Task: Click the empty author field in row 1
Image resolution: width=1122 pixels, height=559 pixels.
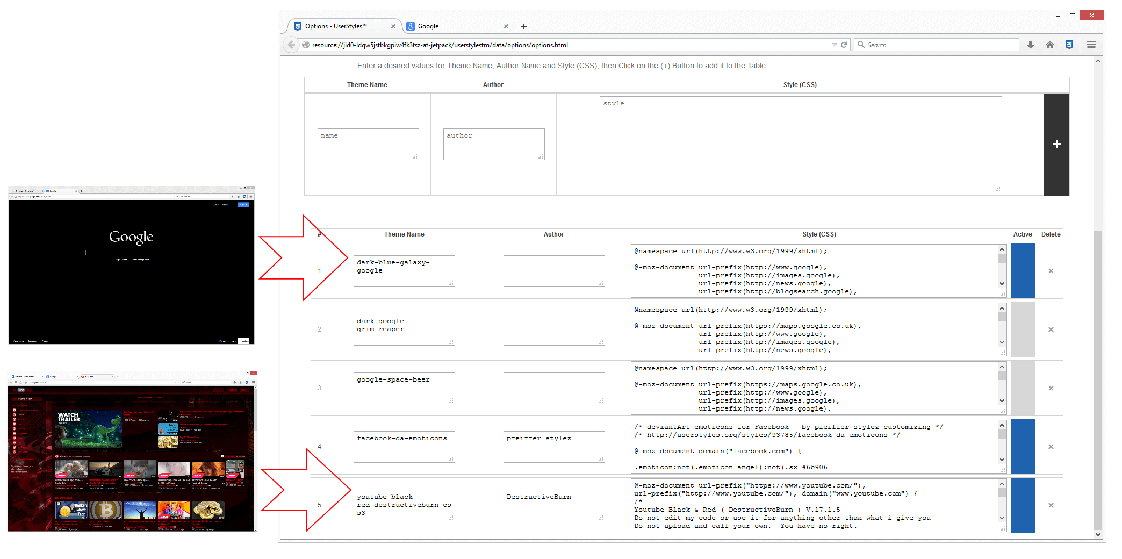Action: point(554,271)
